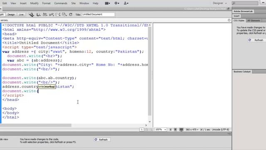Open Visual aids icon in toolbar
The height and width of the screenshot is (150, 266).
(x=64, y=15)
